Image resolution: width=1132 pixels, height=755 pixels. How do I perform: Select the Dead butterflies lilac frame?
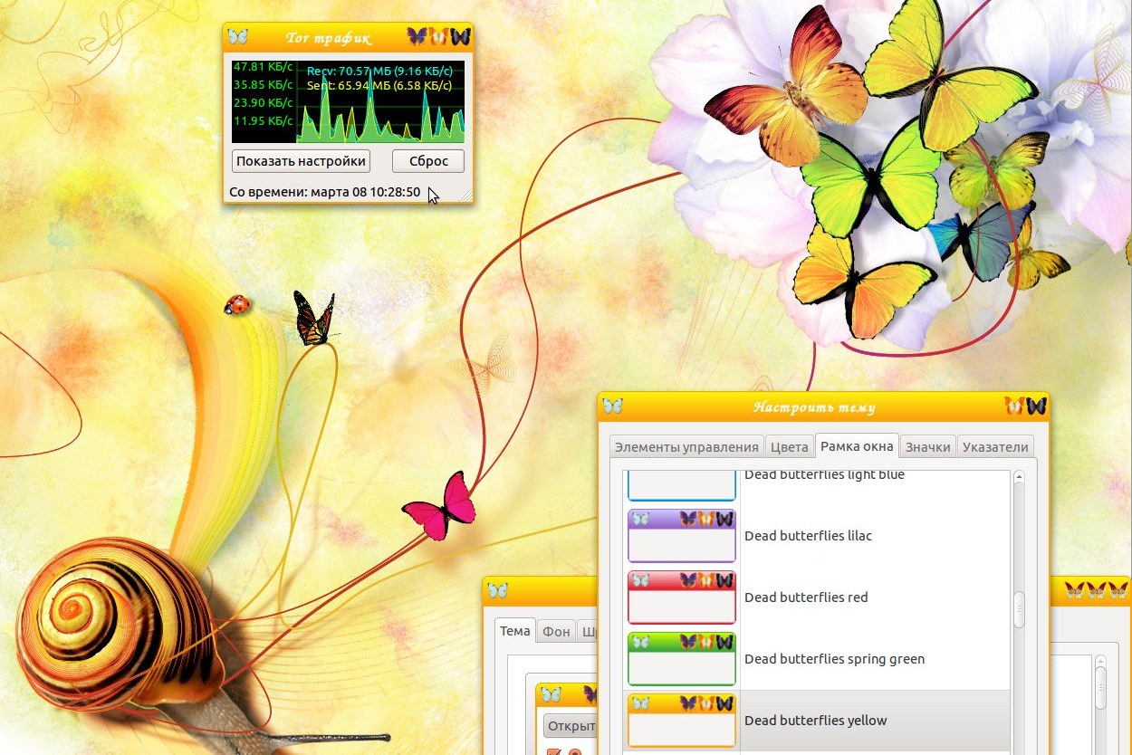(817, 536)
